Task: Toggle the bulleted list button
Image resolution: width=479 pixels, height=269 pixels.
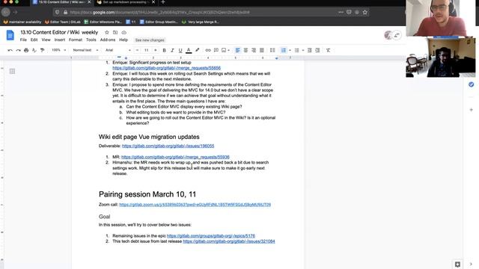Action: click(x=296, y=50)
